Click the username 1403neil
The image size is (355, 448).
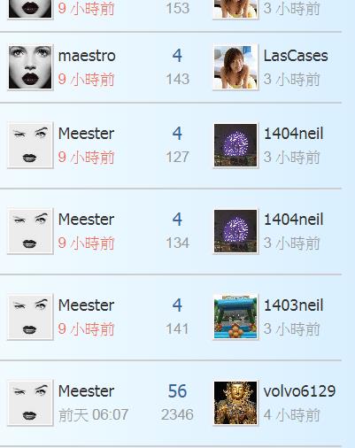[294, 305]
